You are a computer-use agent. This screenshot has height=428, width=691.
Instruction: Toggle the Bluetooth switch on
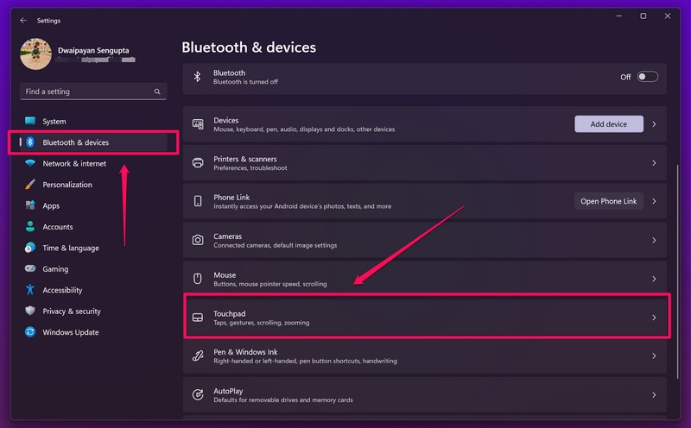point(647,77)
